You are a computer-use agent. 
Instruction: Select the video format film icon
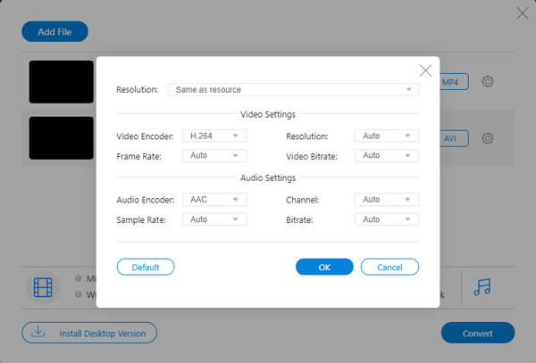(x=43, y=286)
